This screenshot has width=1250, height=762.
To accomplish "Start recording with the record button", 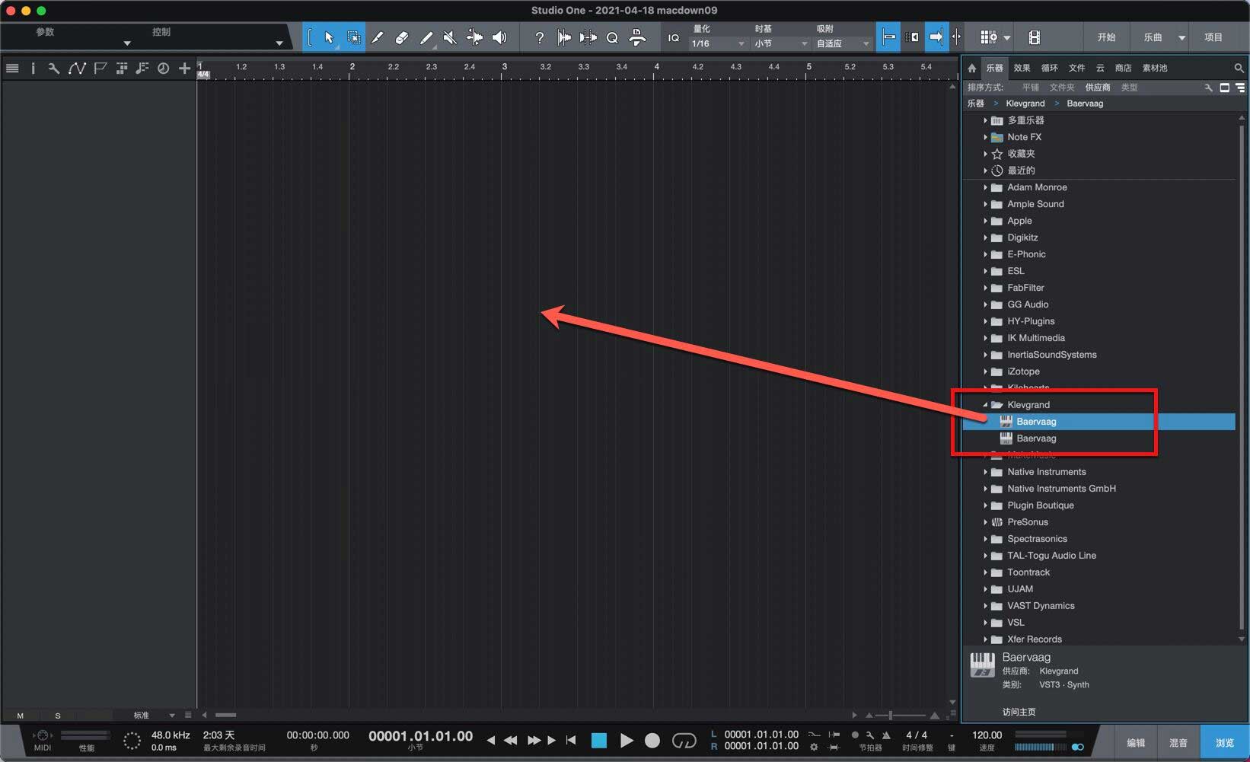I will [x=652, y=740].
